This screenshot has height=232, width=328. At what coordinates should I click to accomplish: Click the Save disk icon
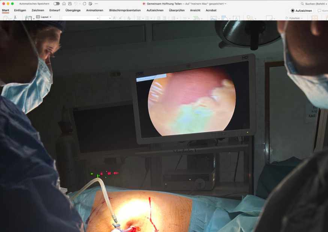(x=70, y=4)
